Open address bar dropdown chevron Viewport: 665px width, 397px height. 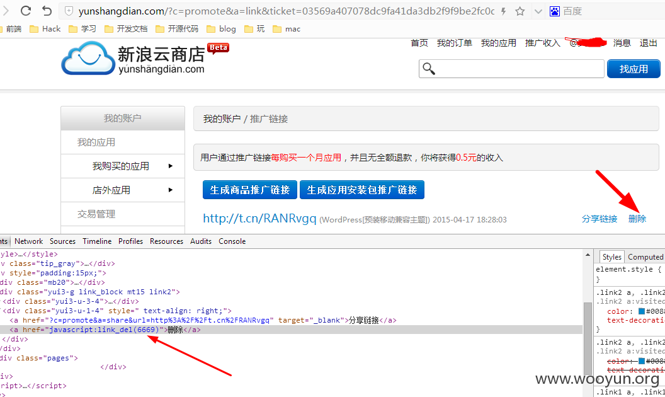[x=538, y=11]
